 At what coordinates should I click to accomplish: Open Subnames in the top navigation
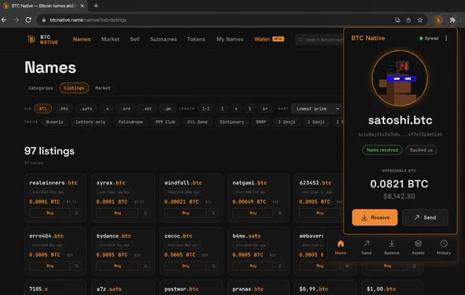[163, 39]
